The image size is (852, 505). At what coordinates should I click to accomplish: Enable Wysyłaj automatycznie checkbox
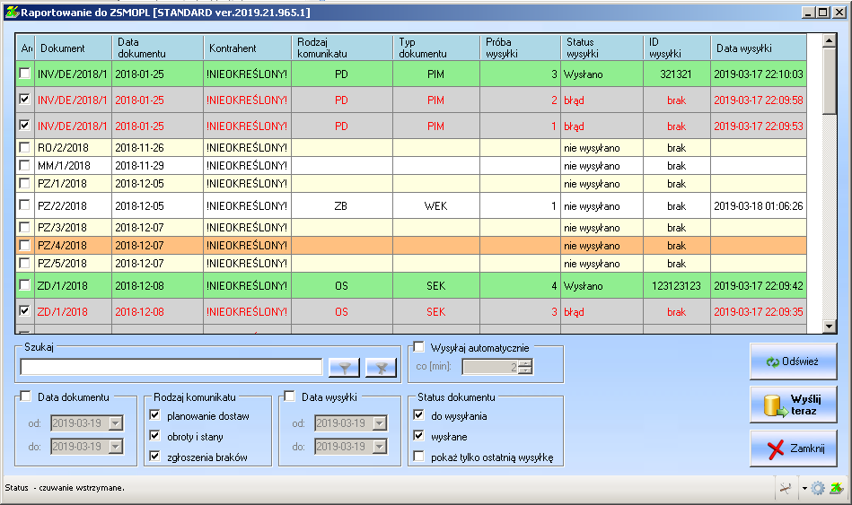click(x=419, y=347)
